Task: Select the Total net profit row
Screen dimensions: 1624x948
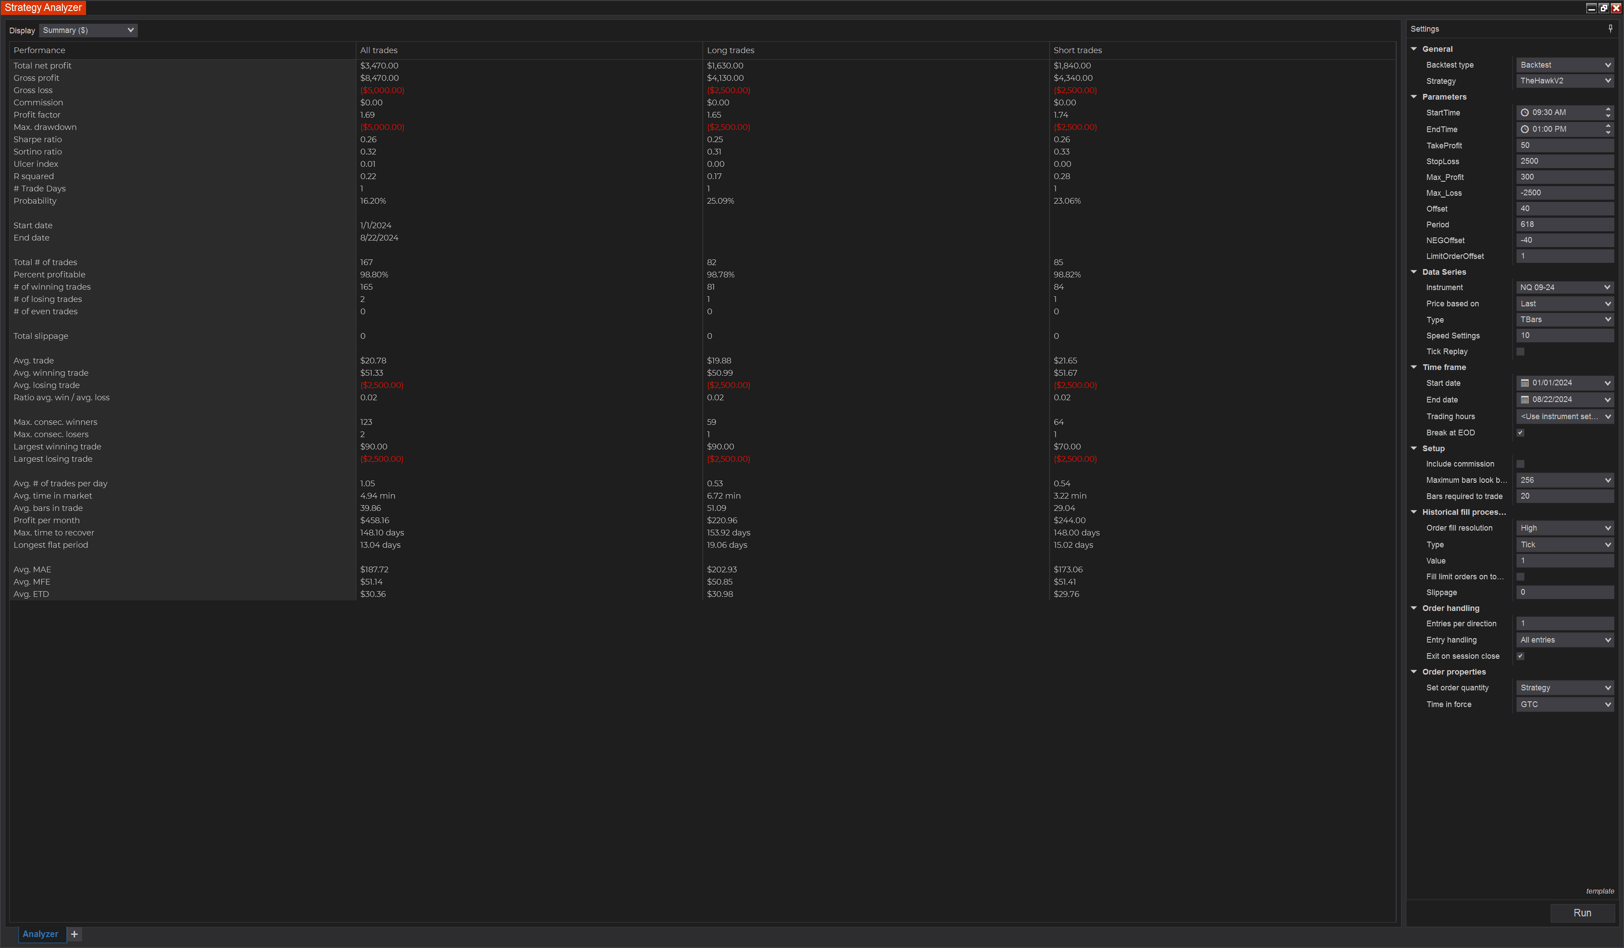Action: coord(702,66)
